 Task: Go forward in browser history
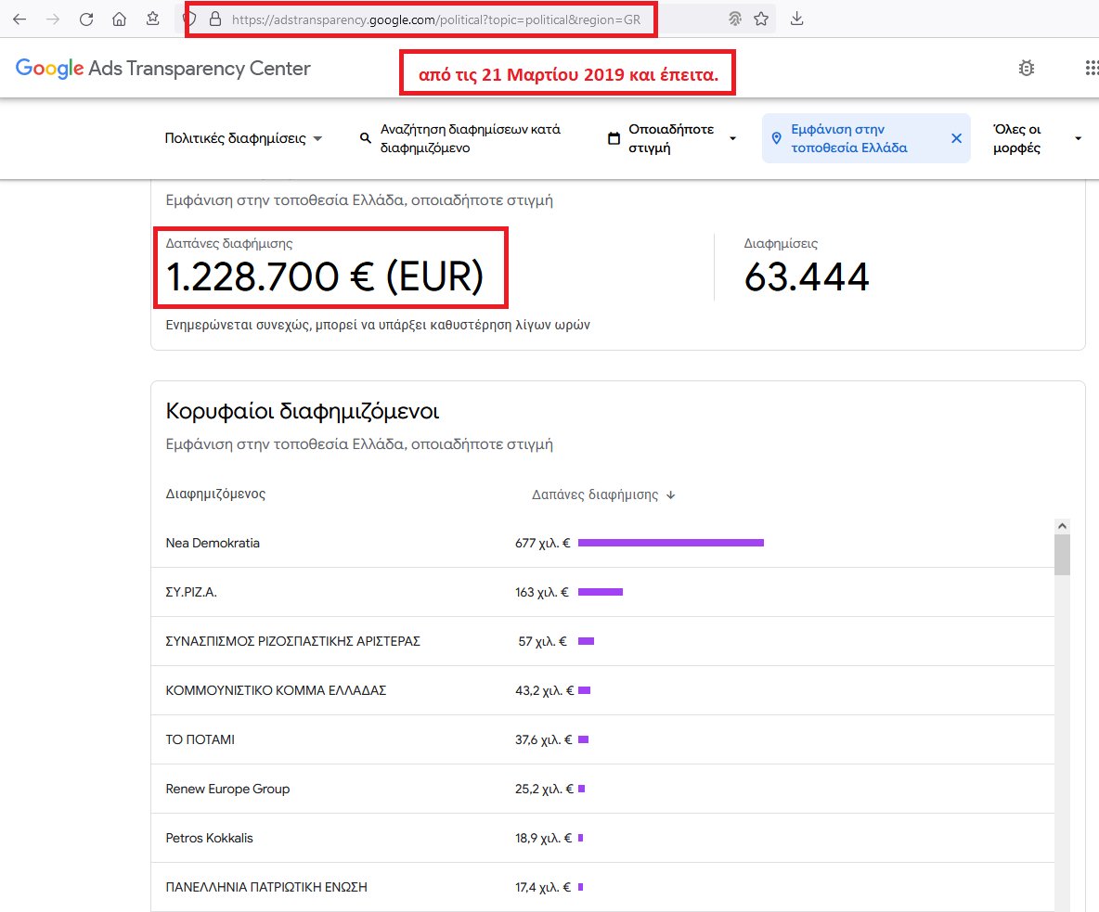[x=53, y=19]
